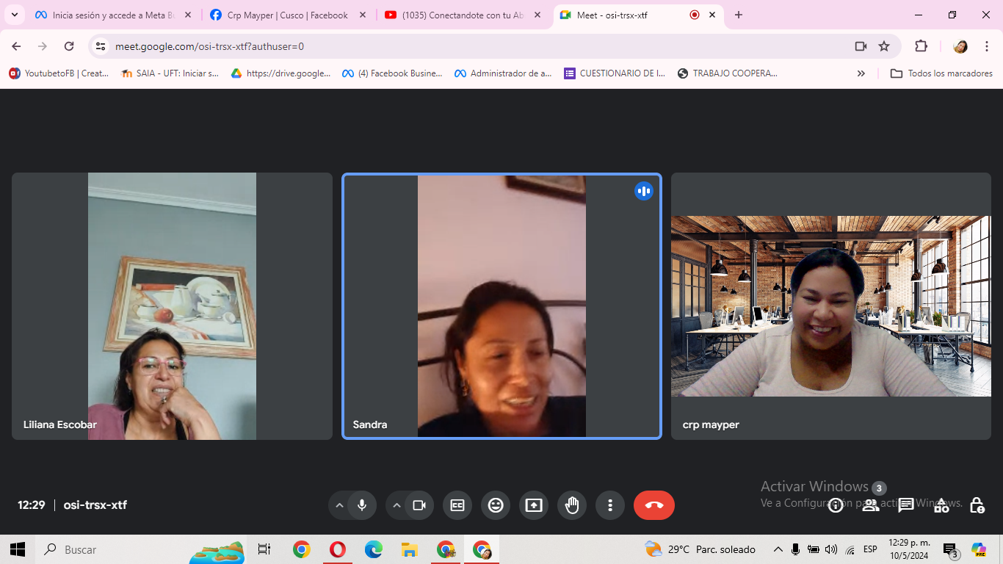Click the present screen icon

pyautogui.click(x=534, y=505)
